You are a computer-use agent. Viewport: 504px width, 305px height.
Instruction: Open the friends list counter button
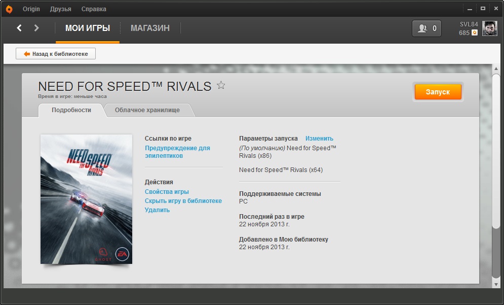(x=427, y=28)
